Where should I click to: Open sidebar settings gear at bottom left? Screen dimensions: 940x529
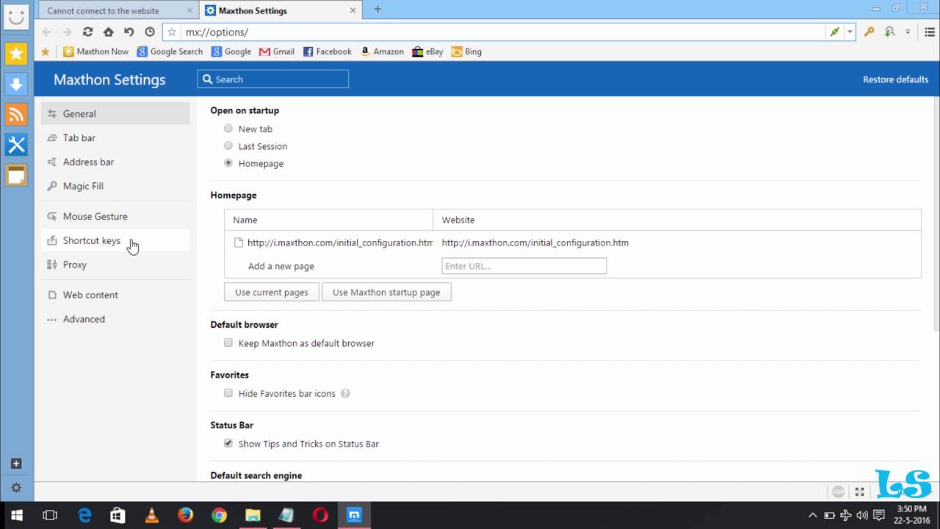[x=16, y=488]
